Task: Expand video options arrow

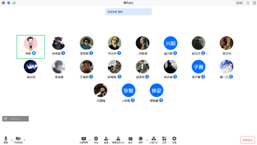Action: pyautogui.click(x=25, y=140)
